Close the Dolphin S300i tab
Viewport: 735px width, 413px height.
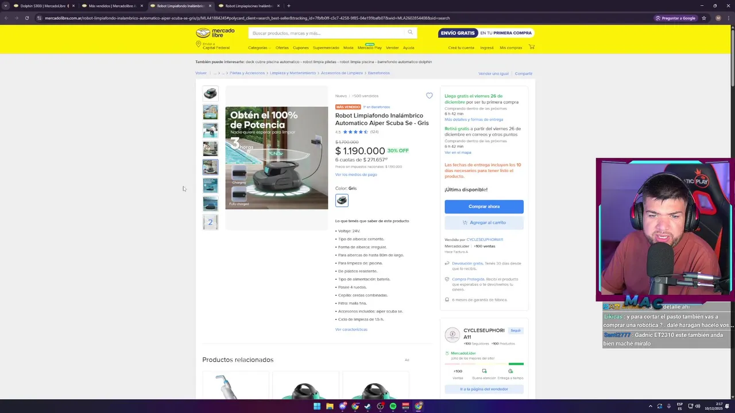click(73, 6)
